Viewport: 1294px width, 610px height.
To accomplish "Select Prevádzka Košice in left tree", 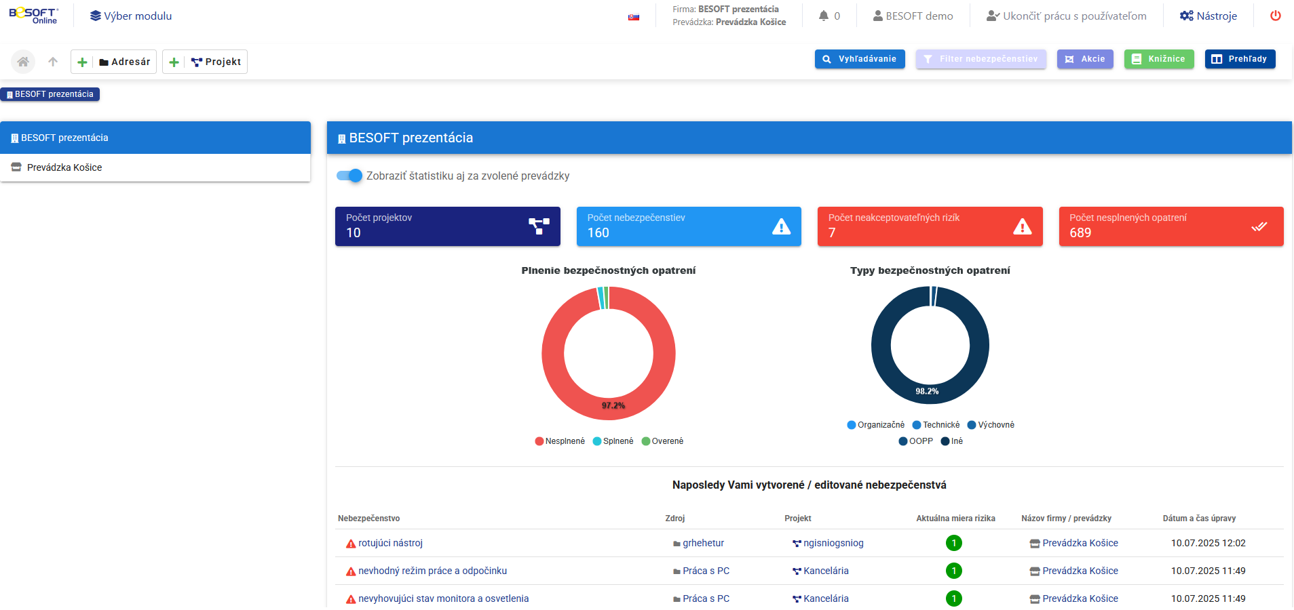I will coord(155,167).
